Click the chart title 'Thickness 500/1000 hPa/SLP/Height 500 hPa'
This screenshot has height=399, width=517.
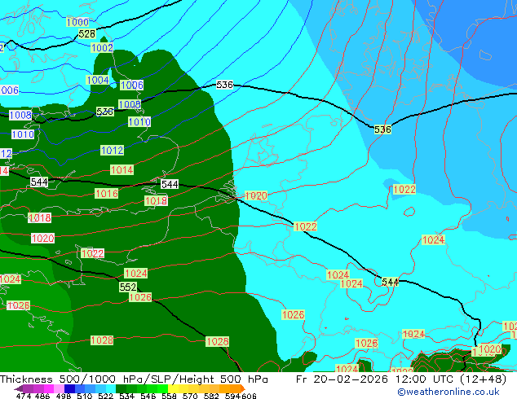134,379
